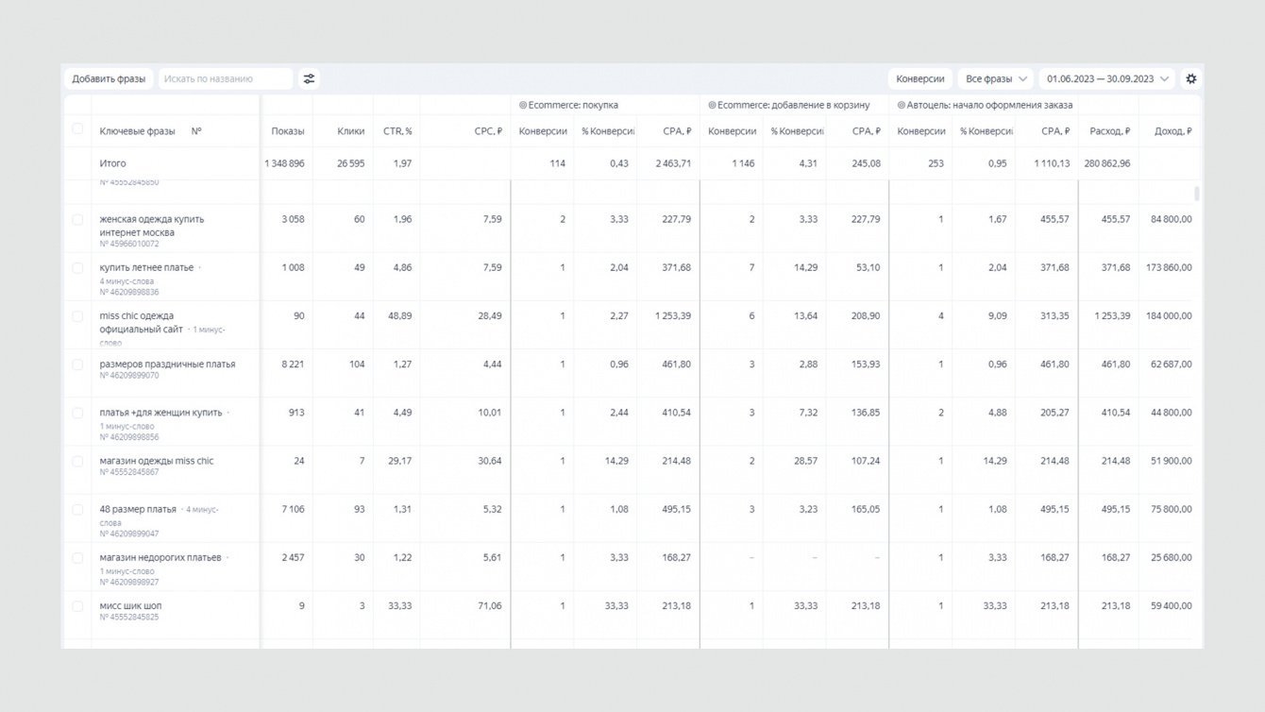1265x712 pixels.
Task: Tick the 'мисс шик шоп' row checkbox
Action: (77, 606)
